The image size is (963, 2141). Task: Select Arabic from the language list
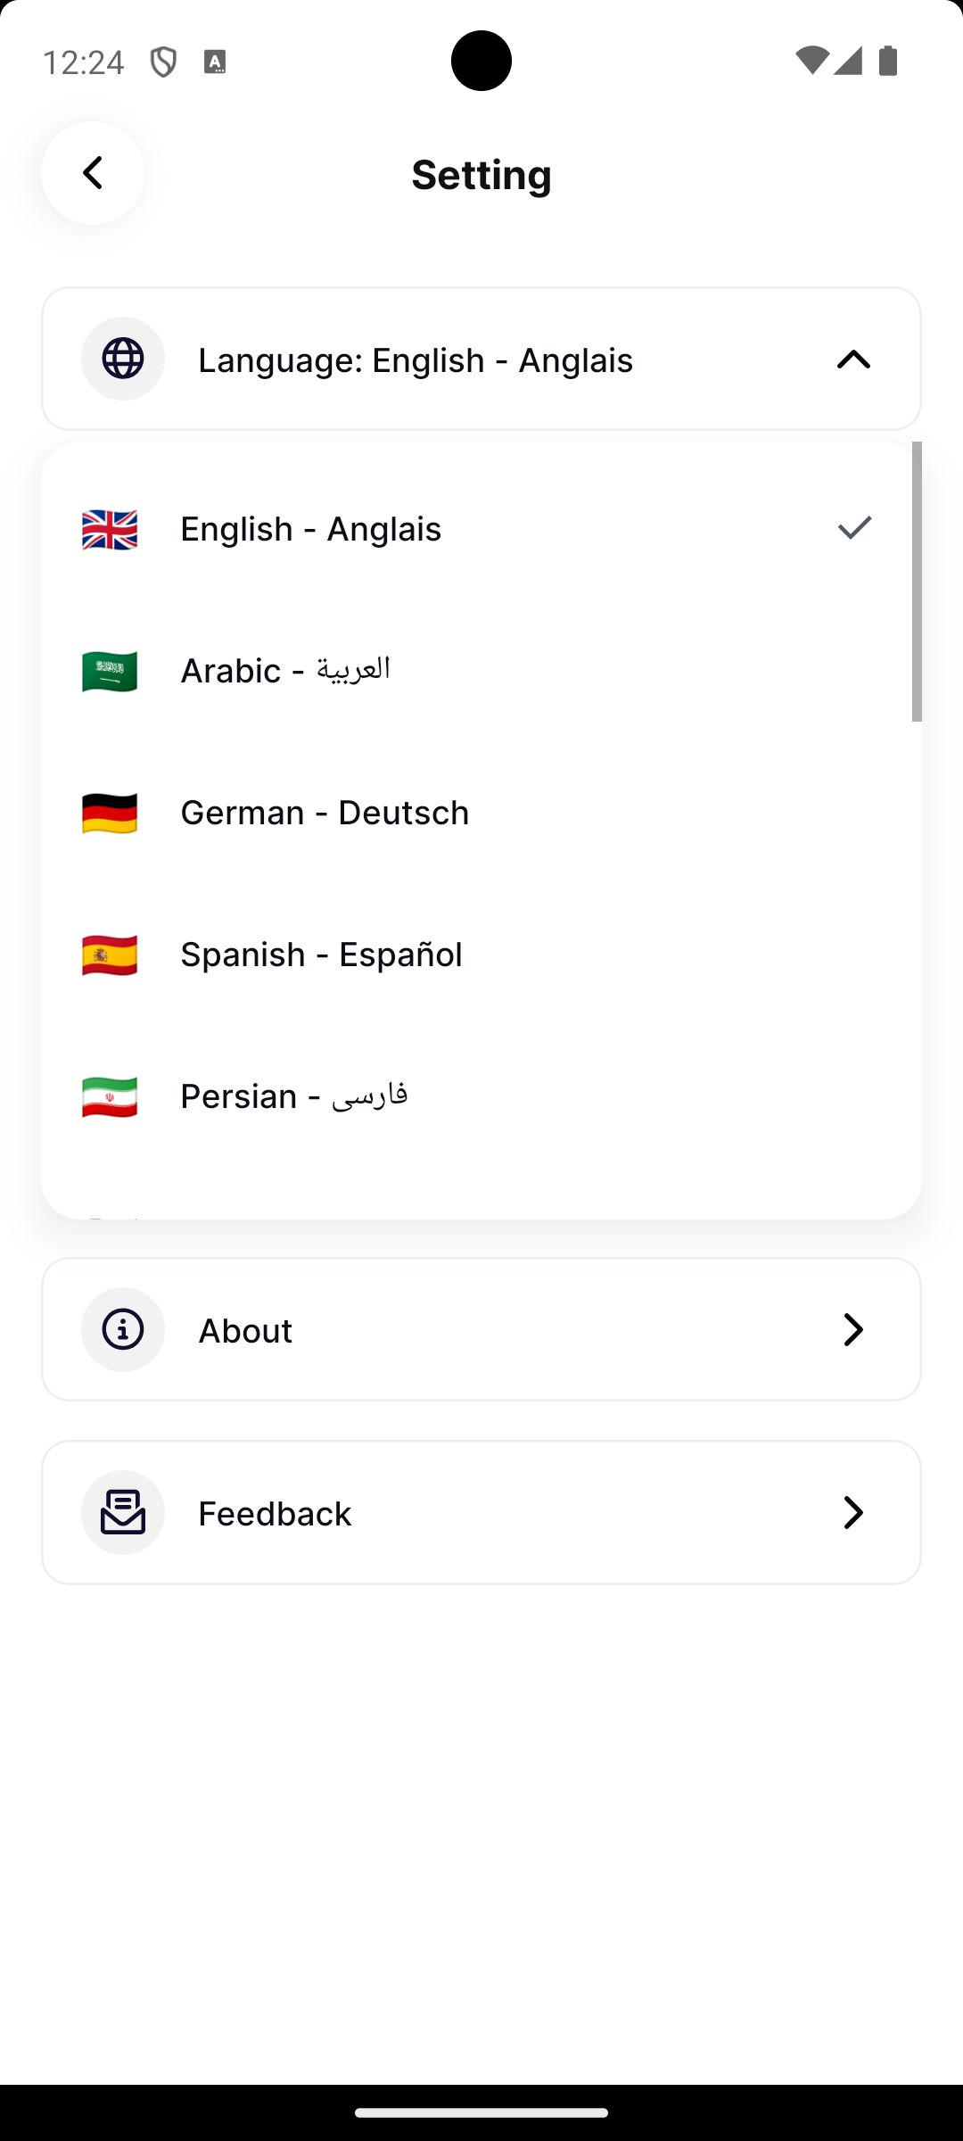pos(285,670)
